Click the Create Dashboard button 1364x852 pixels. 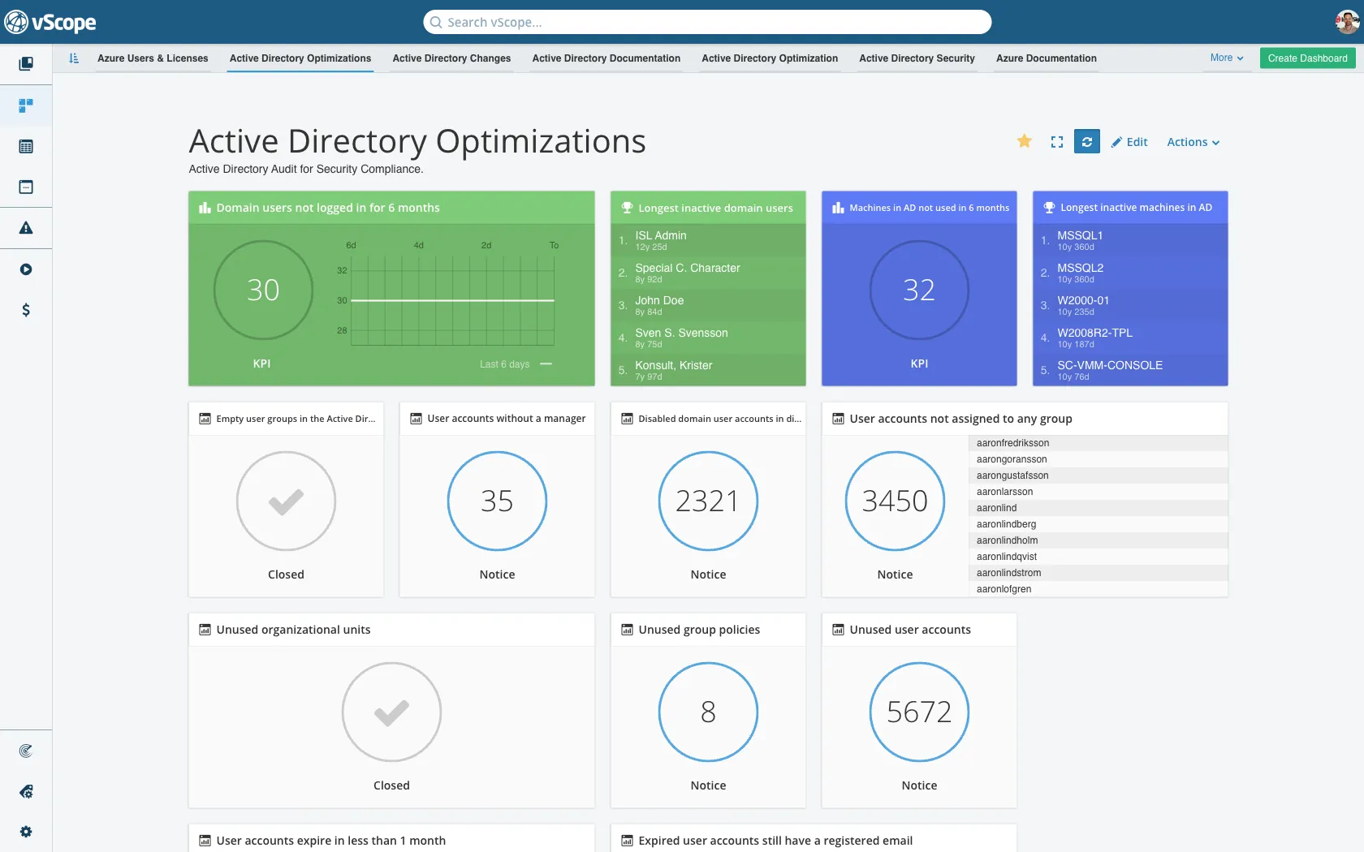(x=1307, y=58)
